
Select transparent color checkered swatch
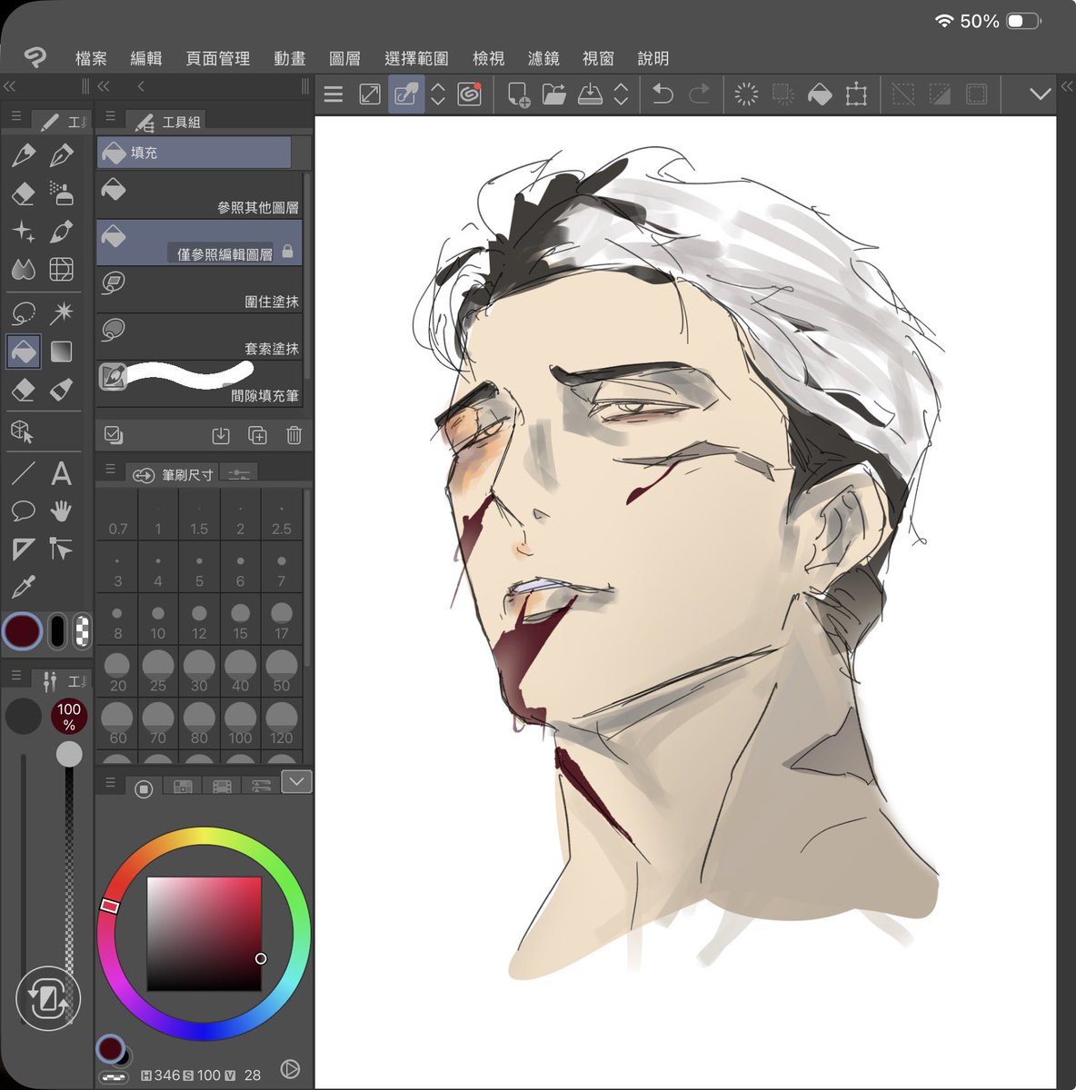81,630
